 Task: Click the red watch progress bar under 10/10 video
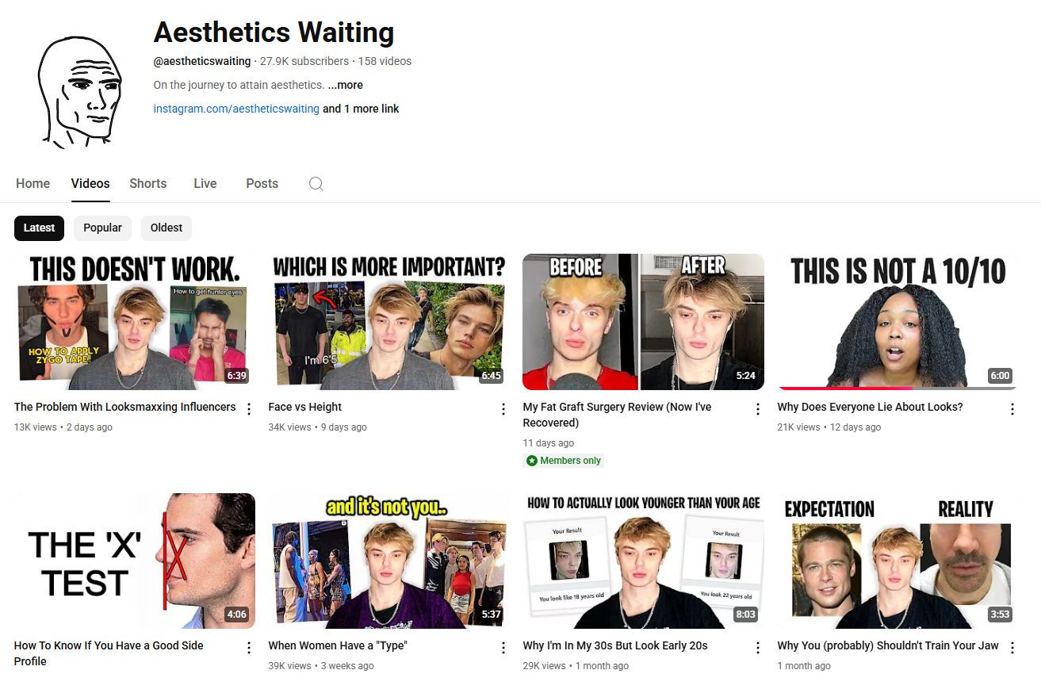pyautogui.click(x=845, y=389)
